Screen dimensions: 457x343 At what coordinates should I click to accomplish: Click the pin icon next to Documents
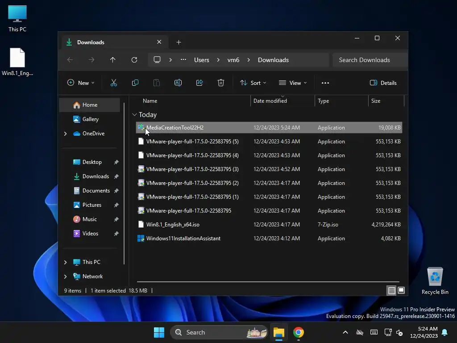tap(116, 191)
